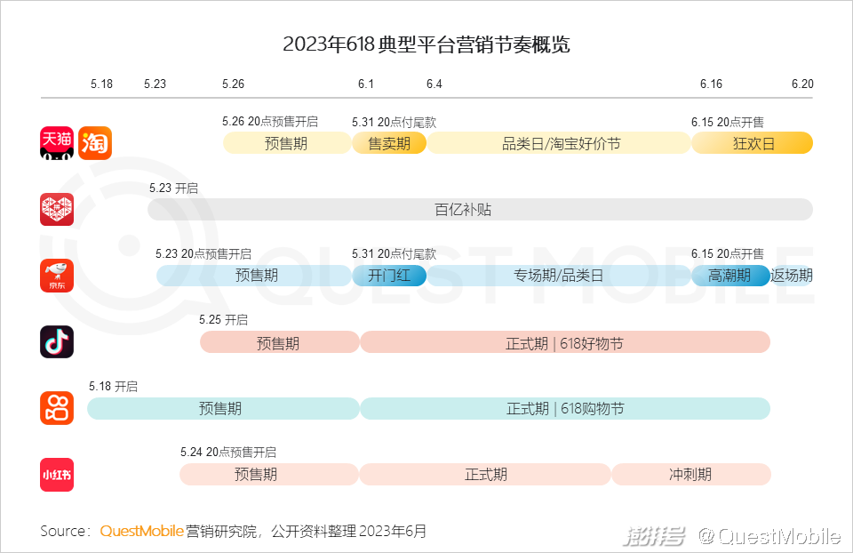Click the 冲刺期 bar
Image resolution: width=853 pixels, height=553 pixels.
pos(691,475)
